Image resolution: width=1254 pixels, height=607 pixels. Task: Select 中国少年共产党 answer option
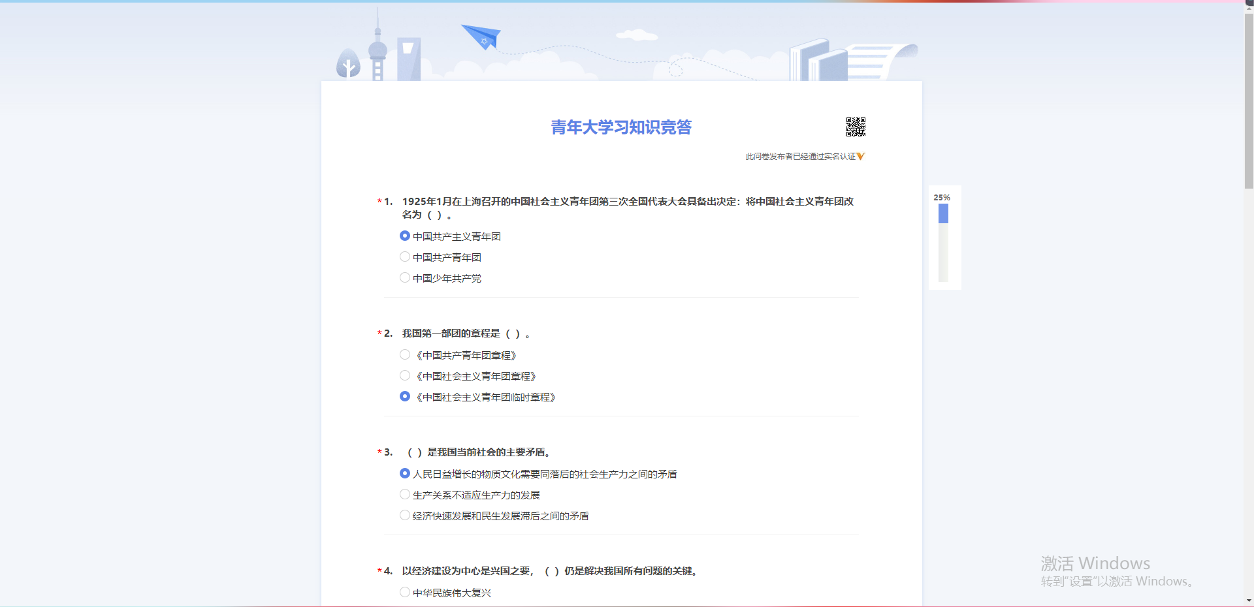[405, 278]
